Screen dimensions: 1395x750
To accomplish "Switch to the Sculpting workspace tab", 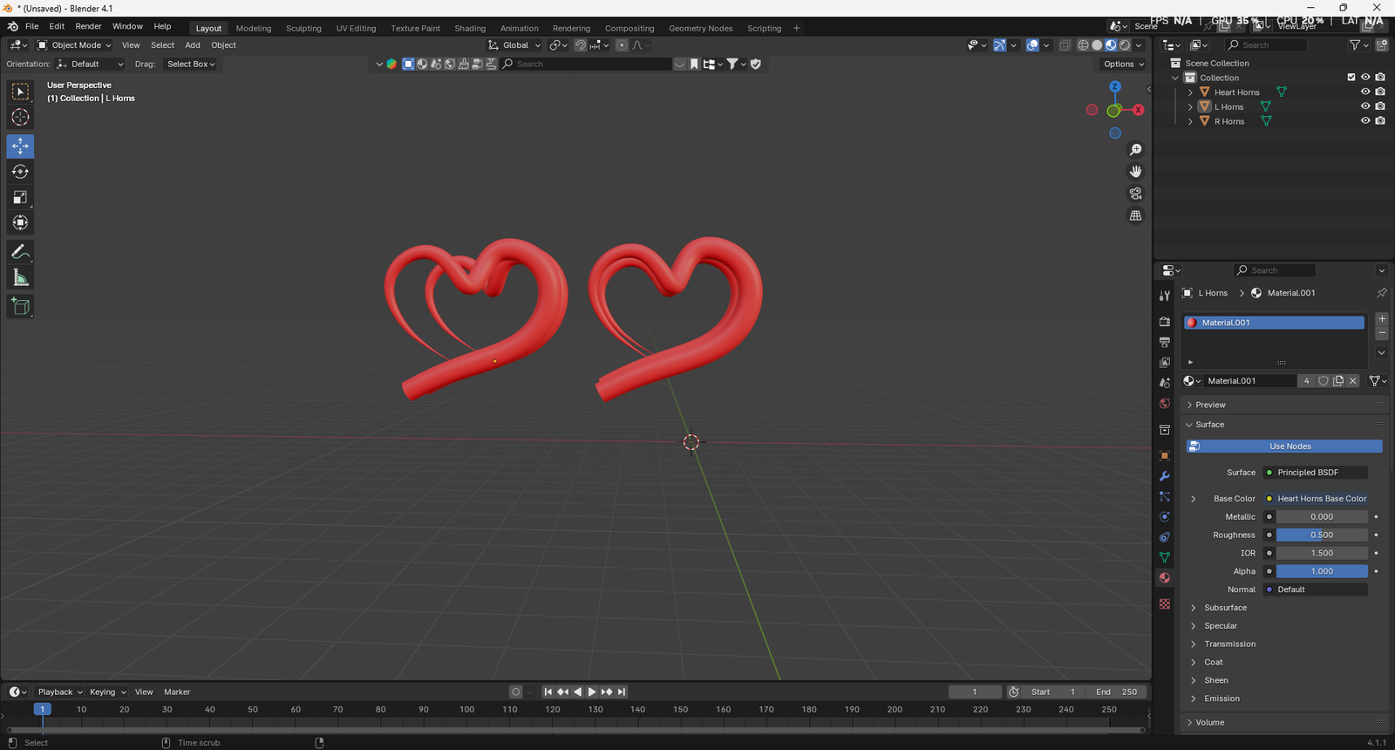I will coord(303,28).
